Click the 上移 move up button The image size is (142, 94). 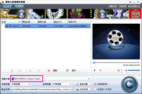18,71
